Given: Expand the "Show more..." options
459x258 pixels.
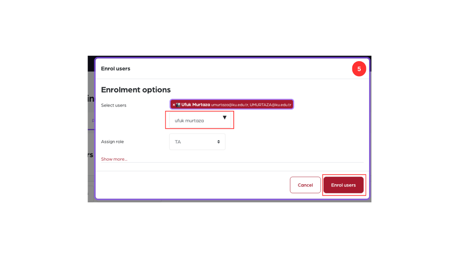Looking at the screenshot, I should coord(114,159).
